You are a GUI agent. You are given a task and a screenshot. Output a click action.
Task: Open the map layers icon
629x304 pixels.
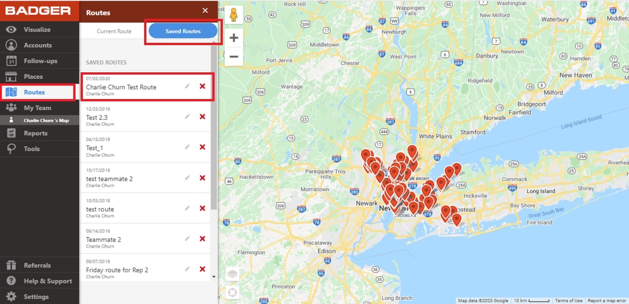click(233, 273)
